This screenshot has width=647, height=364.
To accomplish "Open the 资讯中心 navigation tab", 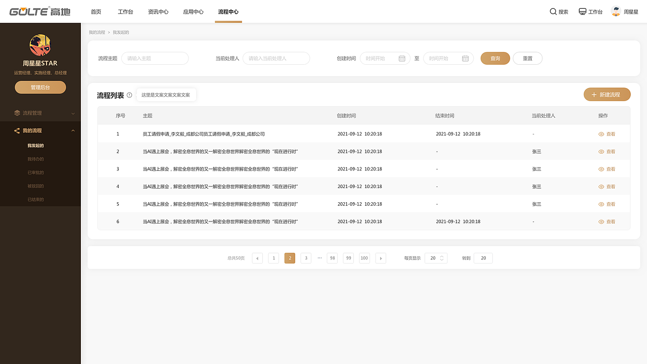I will pos(158,12).
